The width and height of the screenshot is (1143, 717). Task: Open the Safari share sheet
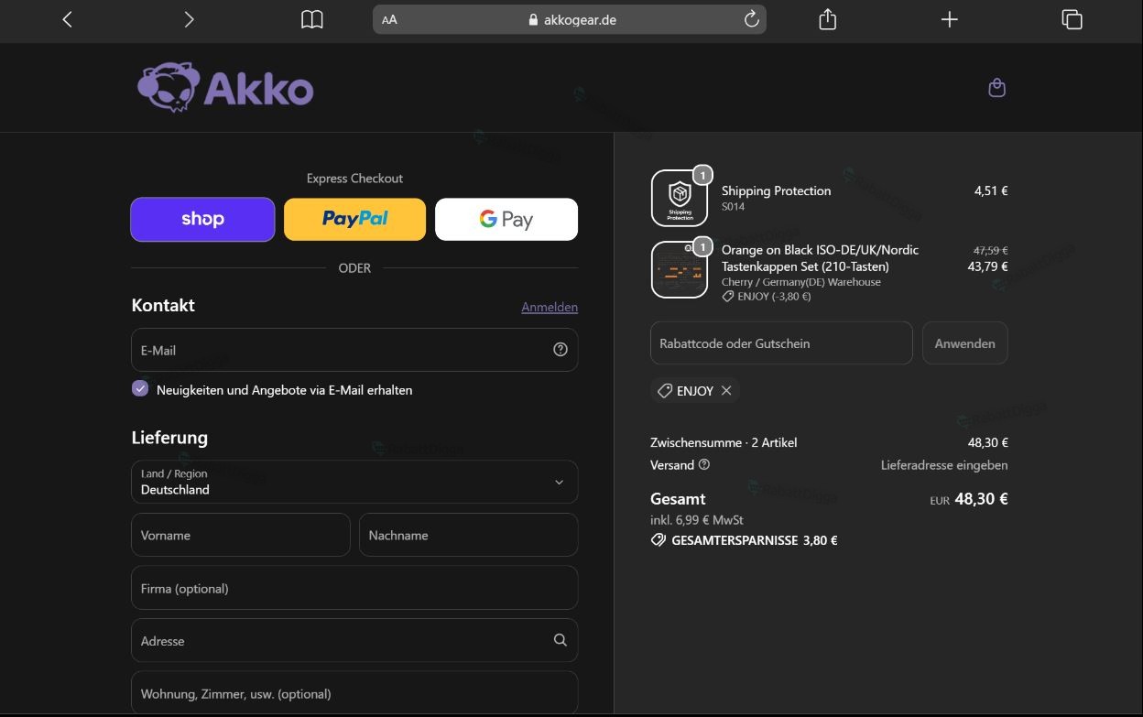pos(828,19)
